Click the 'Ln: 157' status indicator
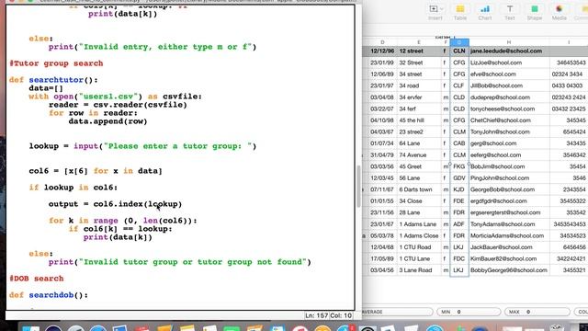588x331 pixels. (x=317, y=315)
